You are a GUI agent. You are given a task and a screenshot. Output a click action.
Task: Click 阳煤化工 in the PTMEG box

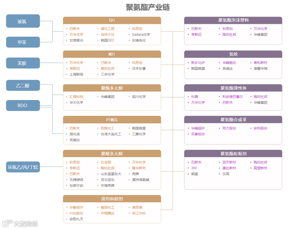point(107,128)
